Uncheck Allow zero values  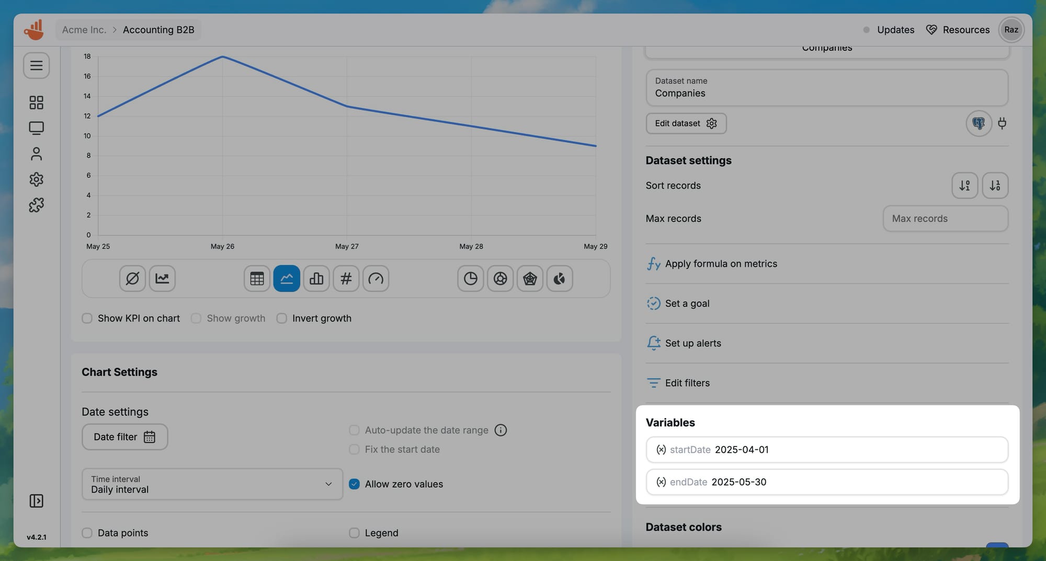[x=355, y=484]
